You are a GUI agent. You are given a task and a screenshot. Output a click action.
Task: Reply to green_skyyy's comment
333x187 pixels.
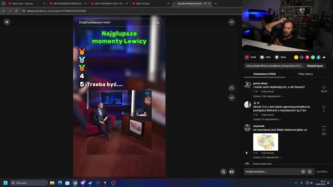tap(268, 91)
